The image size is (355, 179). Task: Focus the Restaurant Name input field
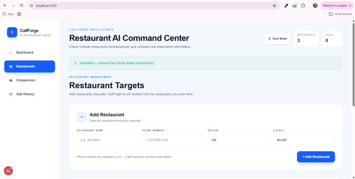point(107,140)
